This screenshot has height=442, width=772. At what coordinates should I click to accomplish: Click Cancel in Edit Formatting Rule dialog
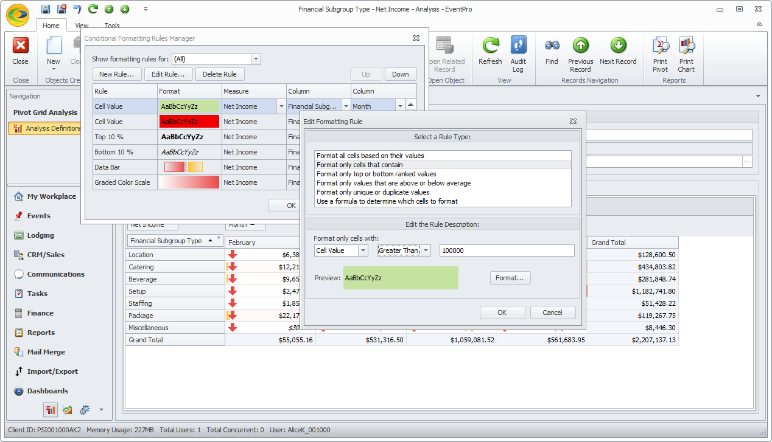tap(553, 313)
